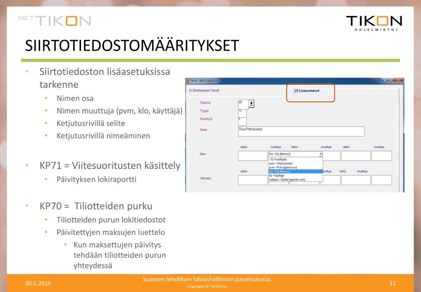Close the TKYHT: SIIRTOTIEDOSTO window
Screen dimensions: 421x292
[x=399, y=80]
